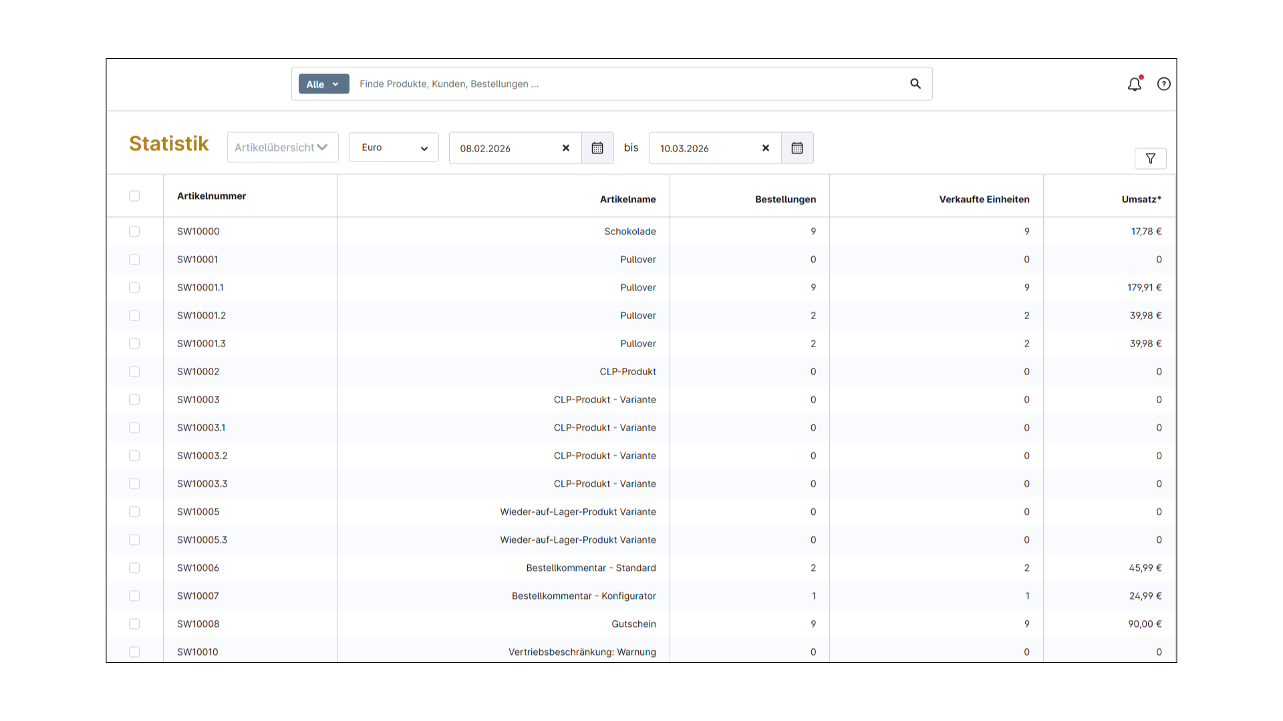The image size is (1283, 721).
Task: Check the SW10000 Schokolade row checkbox
Action: point(134,232)
